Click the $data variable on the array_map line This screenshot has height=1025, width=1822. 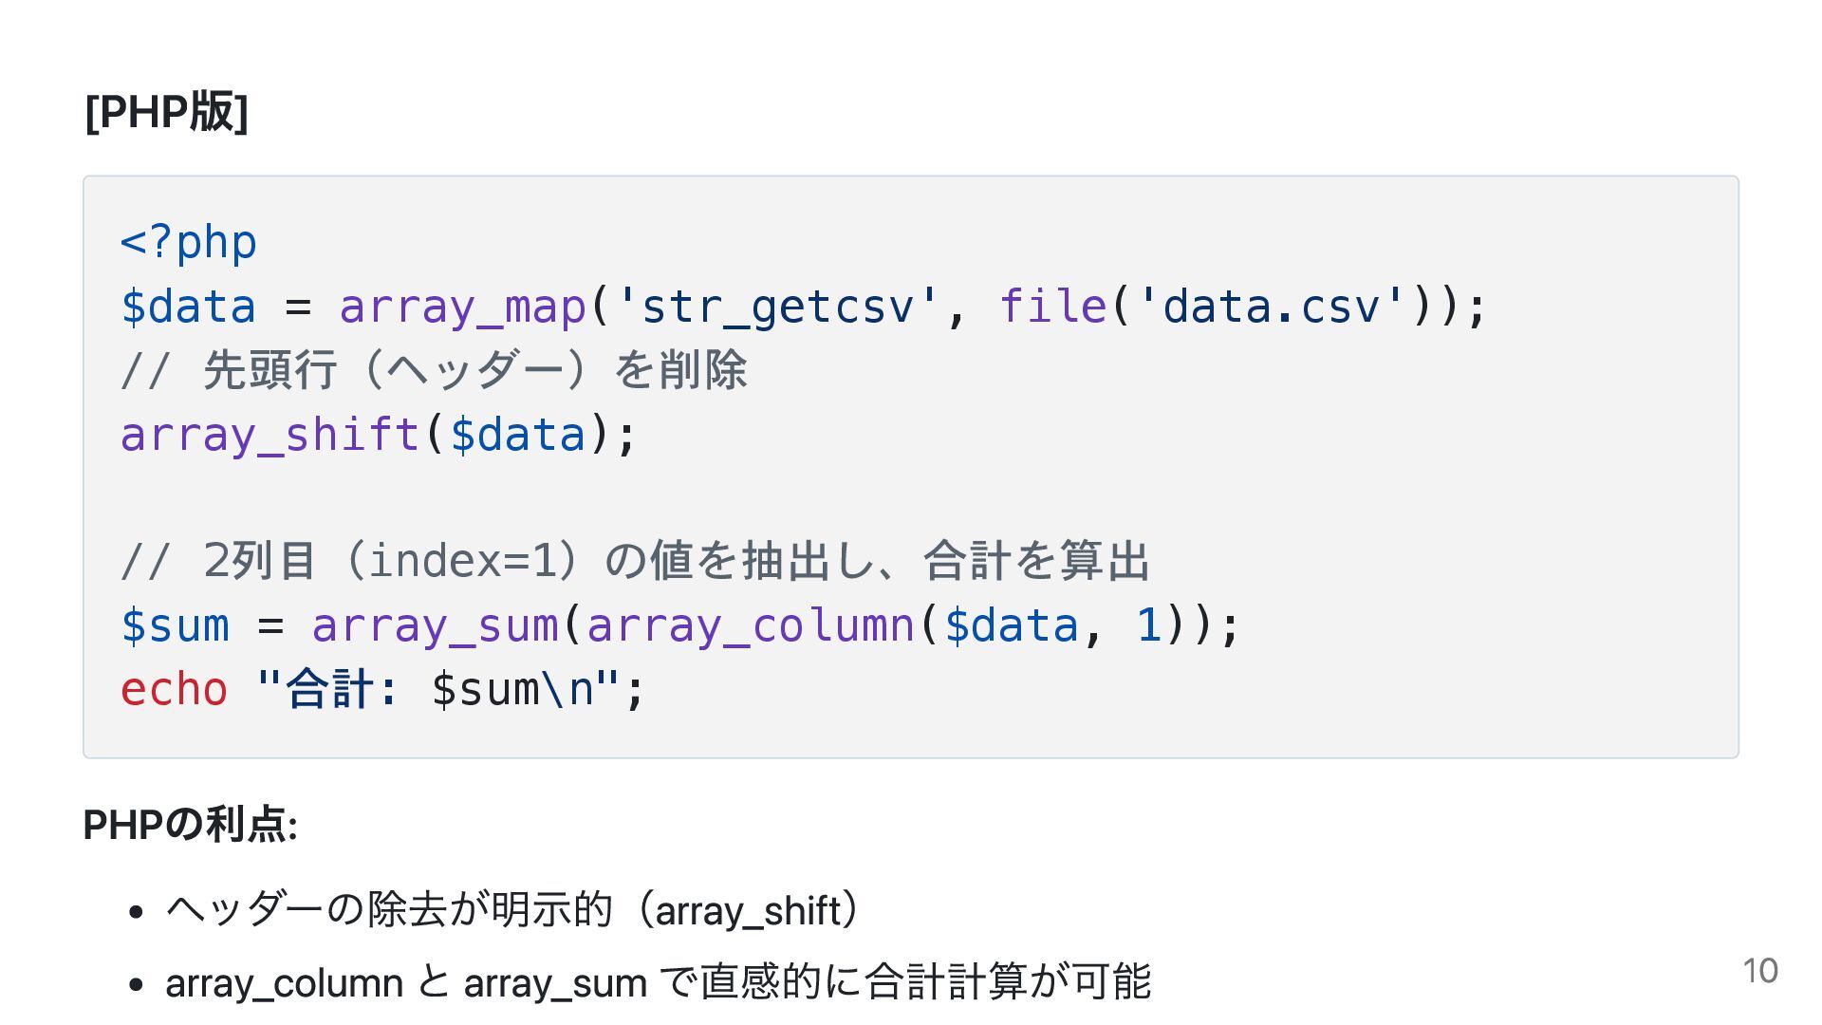(189, 307)
